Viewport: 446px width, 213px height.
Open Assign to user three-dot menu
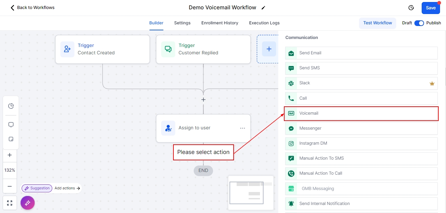click(242, 128)
